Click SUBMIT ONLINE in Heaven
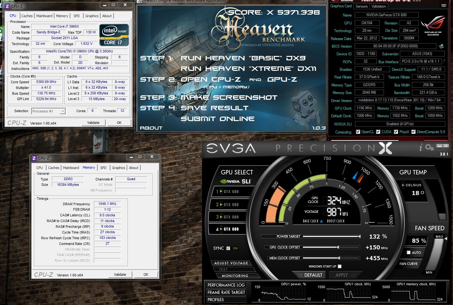Viewport: 453px width, 305px height. pos(218,119)
